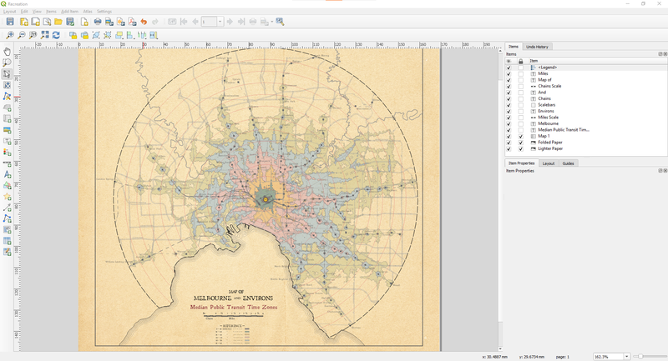Add a label text item

point(7,141)
